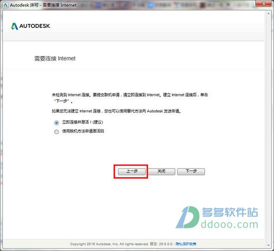274x251 pixels.
Task: Click the 上一步 button
Action: tap(132, 172)
